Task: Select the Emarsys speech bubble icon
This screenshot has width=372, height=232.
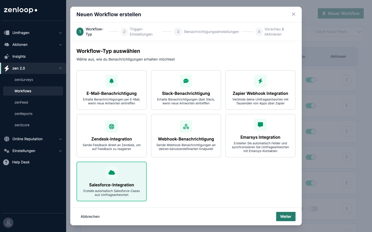Action: pyautogui.click(x=260, y=125)
